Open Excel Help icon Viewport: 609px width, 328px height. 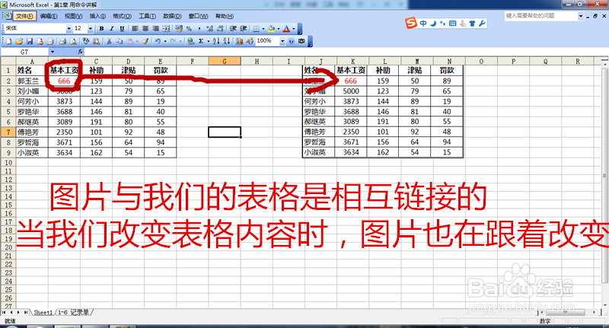tap(292, 41)
